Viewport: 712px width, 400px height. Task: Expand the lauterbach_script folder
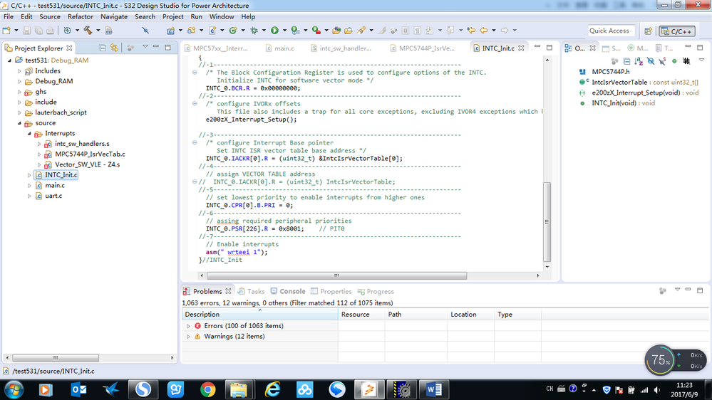19,112
